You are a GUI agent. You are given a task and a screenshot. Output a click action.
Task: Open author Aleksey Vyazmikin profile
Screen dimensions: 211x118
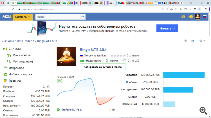click(95, 56)
